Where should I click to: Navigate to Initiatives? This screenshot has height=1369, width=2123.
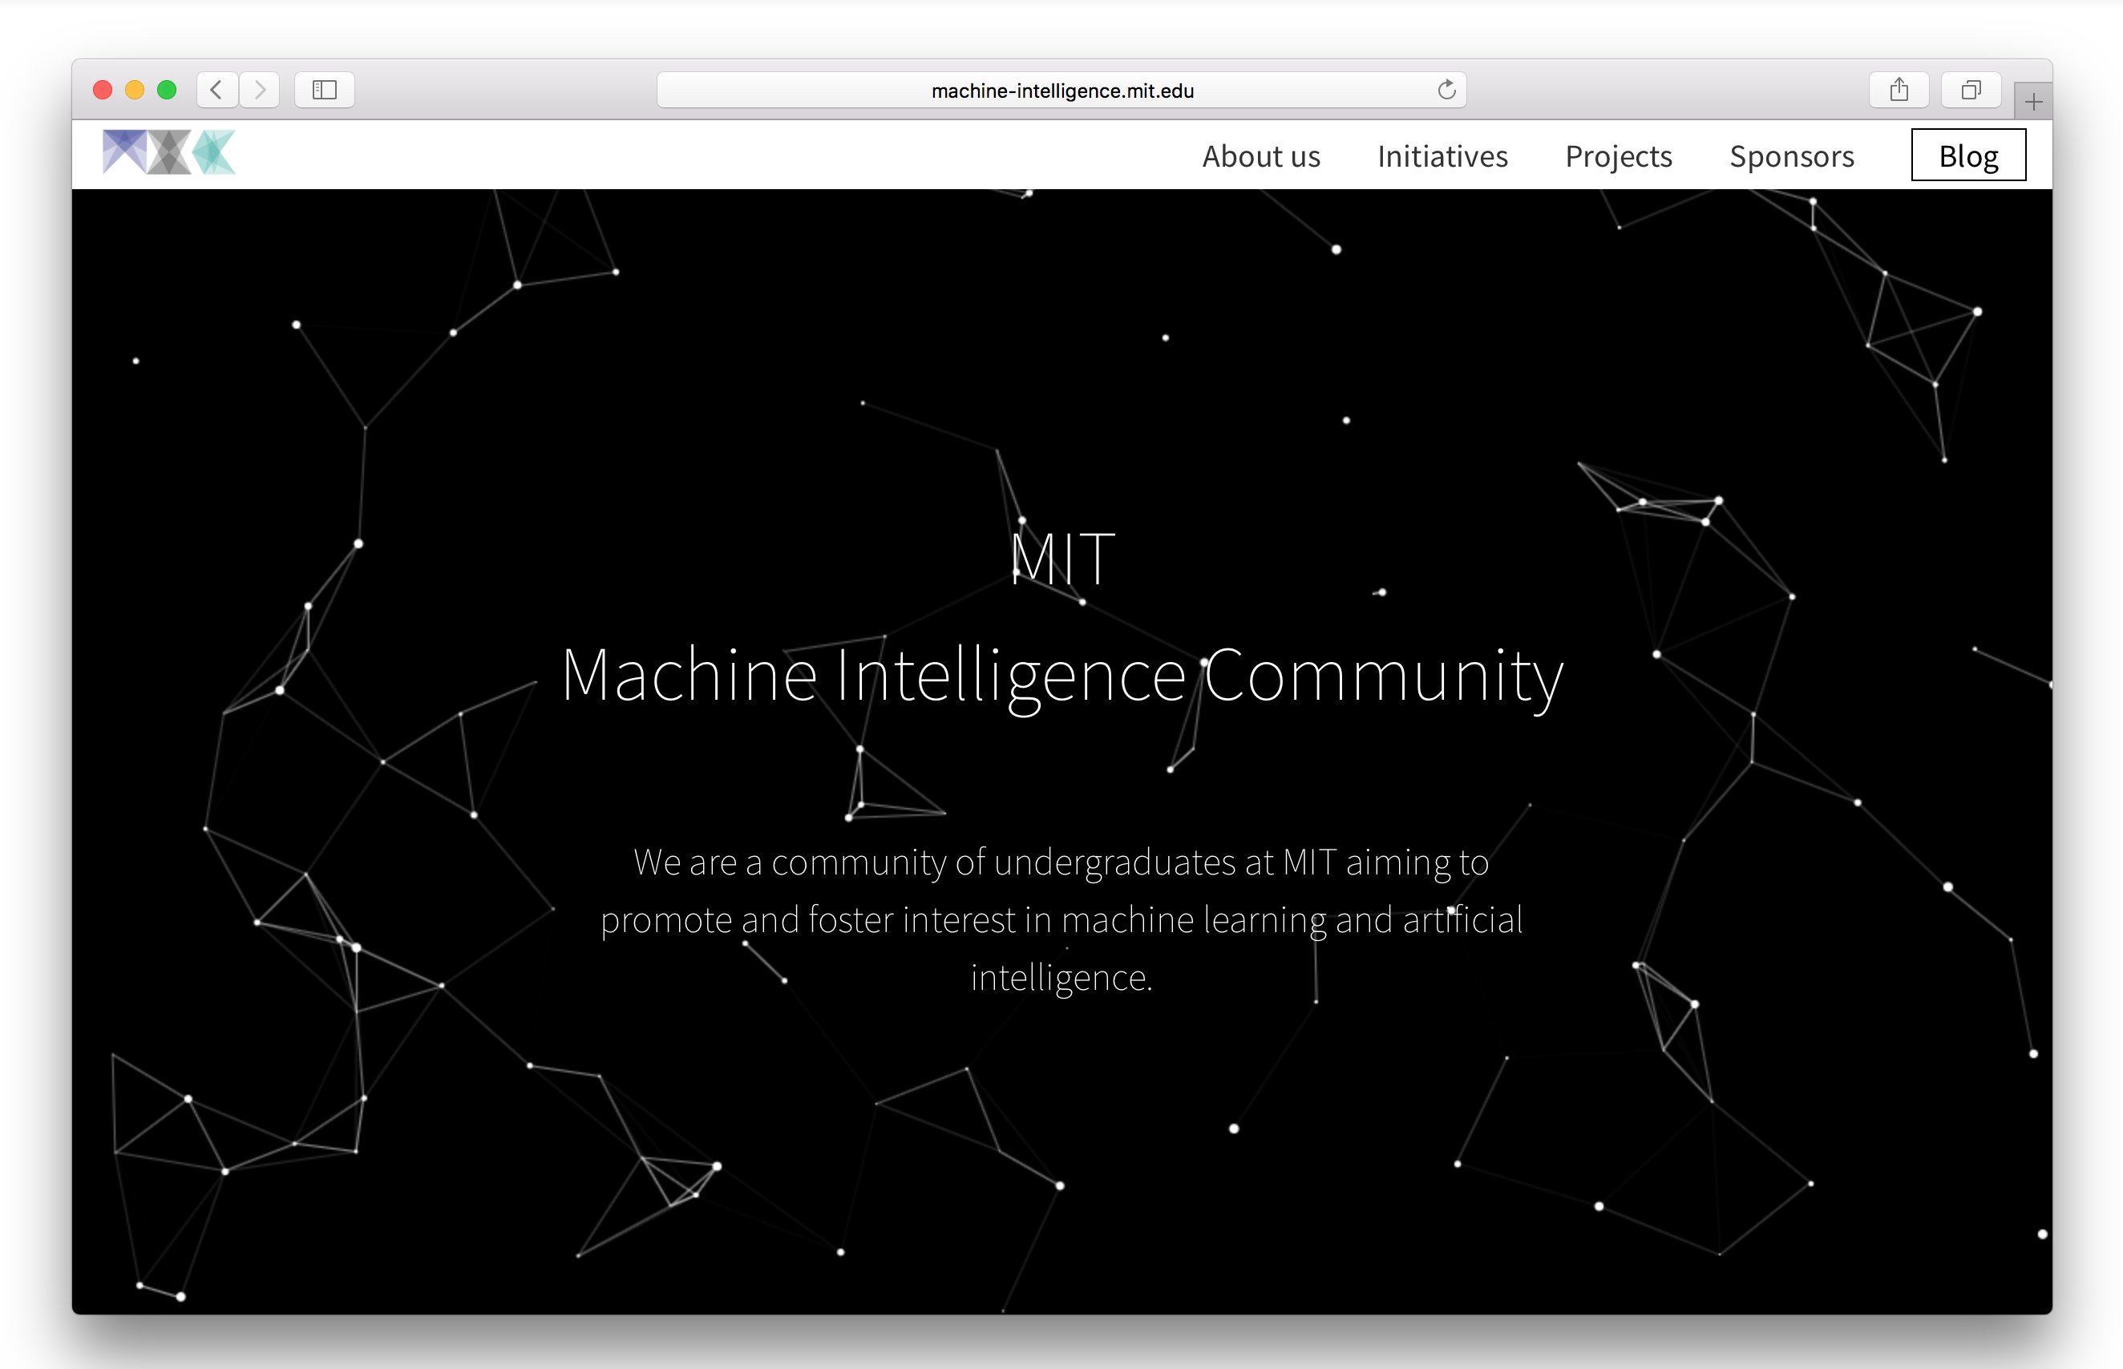(x=1442, y=156)
